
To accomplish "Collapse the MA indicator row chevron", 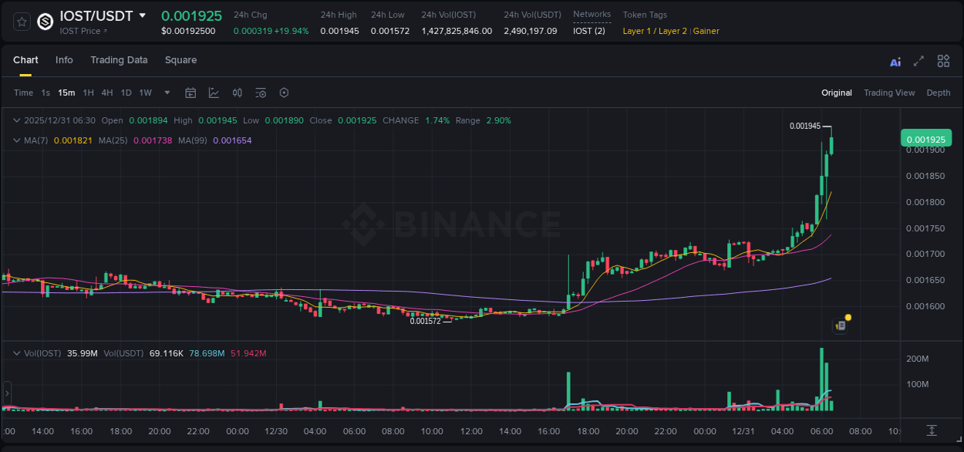I will point(17,140).
